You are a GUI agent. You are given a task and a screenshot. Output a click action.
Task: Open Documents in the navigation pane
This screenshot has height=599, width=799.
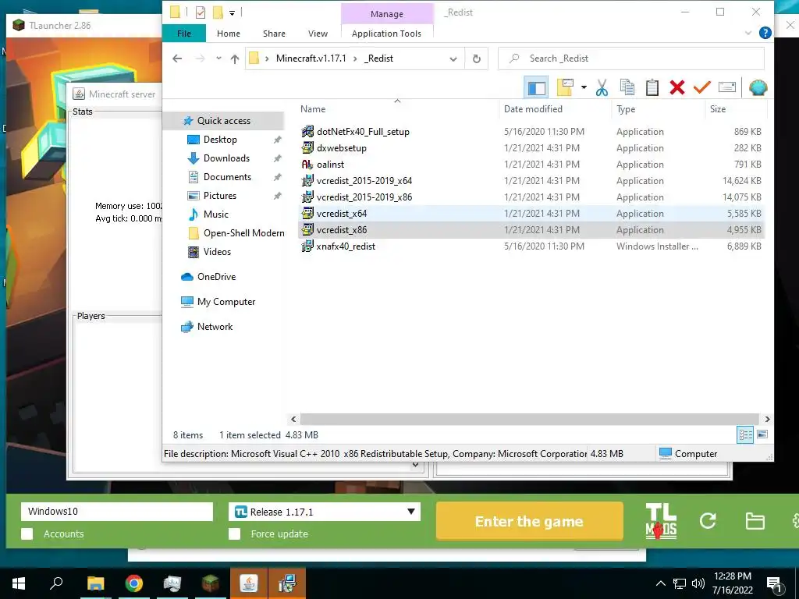point(227,177)
